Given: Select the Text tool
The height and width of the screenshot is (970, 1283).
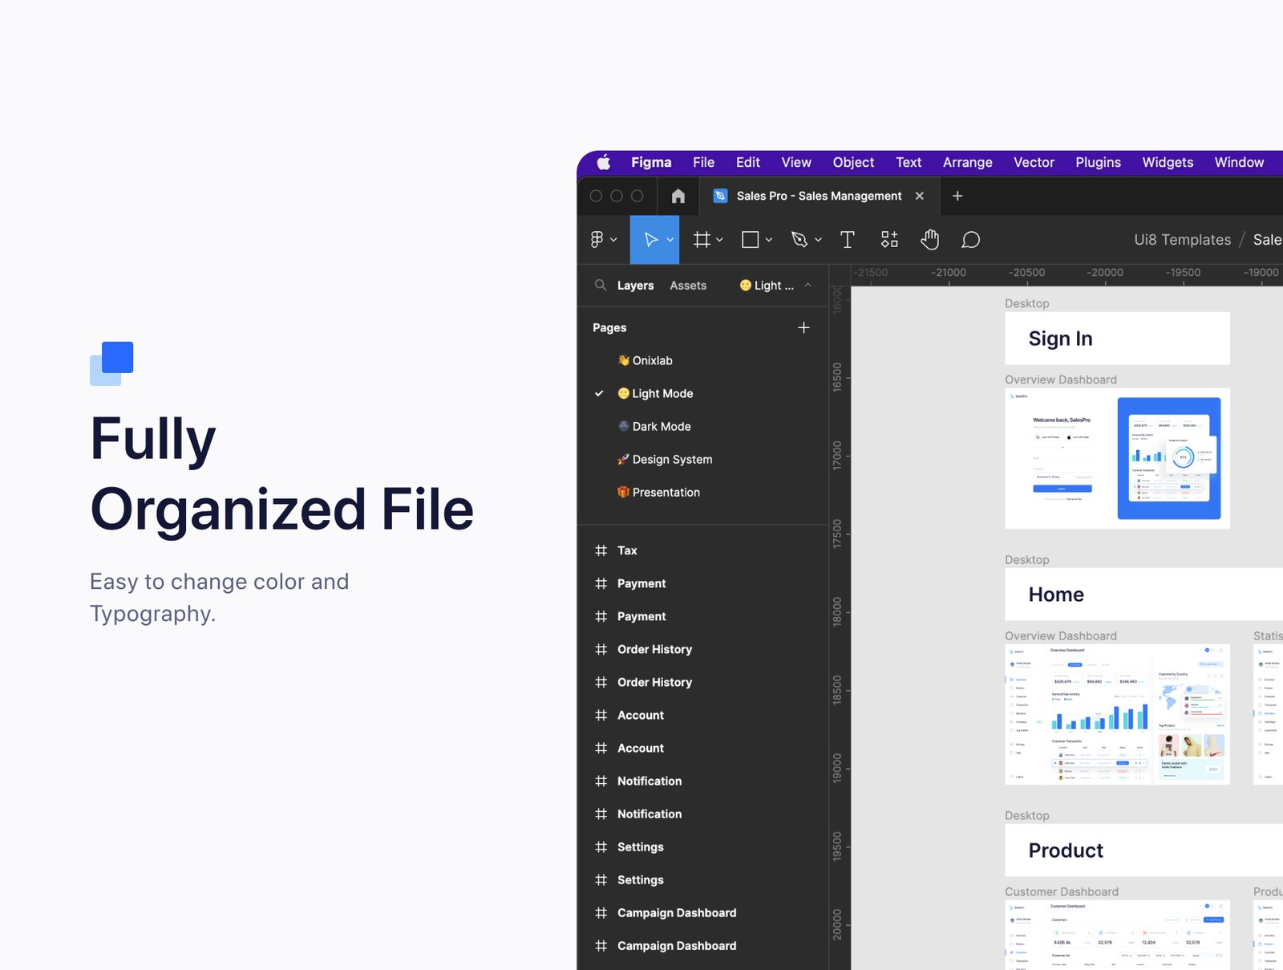Looking at the screenshot, I should (847, 240).
